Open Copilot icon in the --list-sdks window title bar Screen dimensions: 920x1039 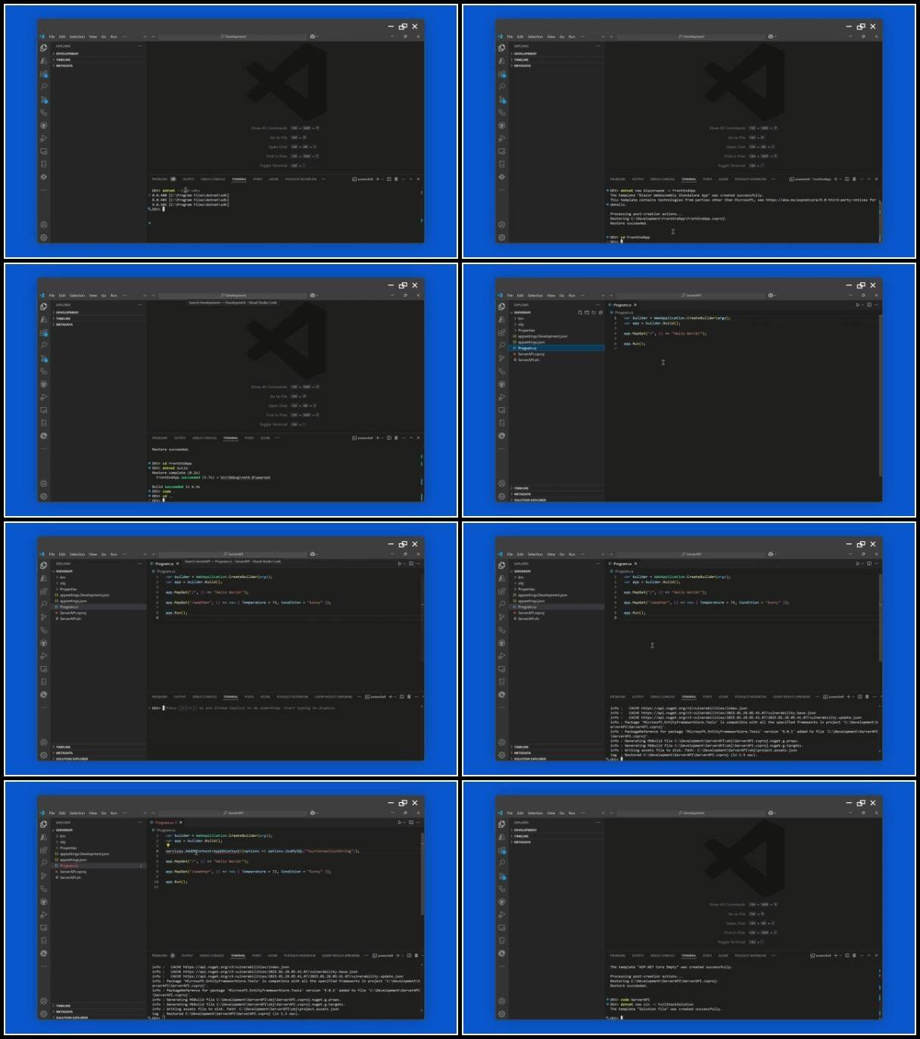coord(313,36)
